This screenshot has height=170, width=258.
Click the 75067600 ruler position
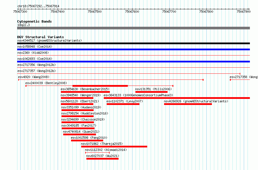coord(132,12)
